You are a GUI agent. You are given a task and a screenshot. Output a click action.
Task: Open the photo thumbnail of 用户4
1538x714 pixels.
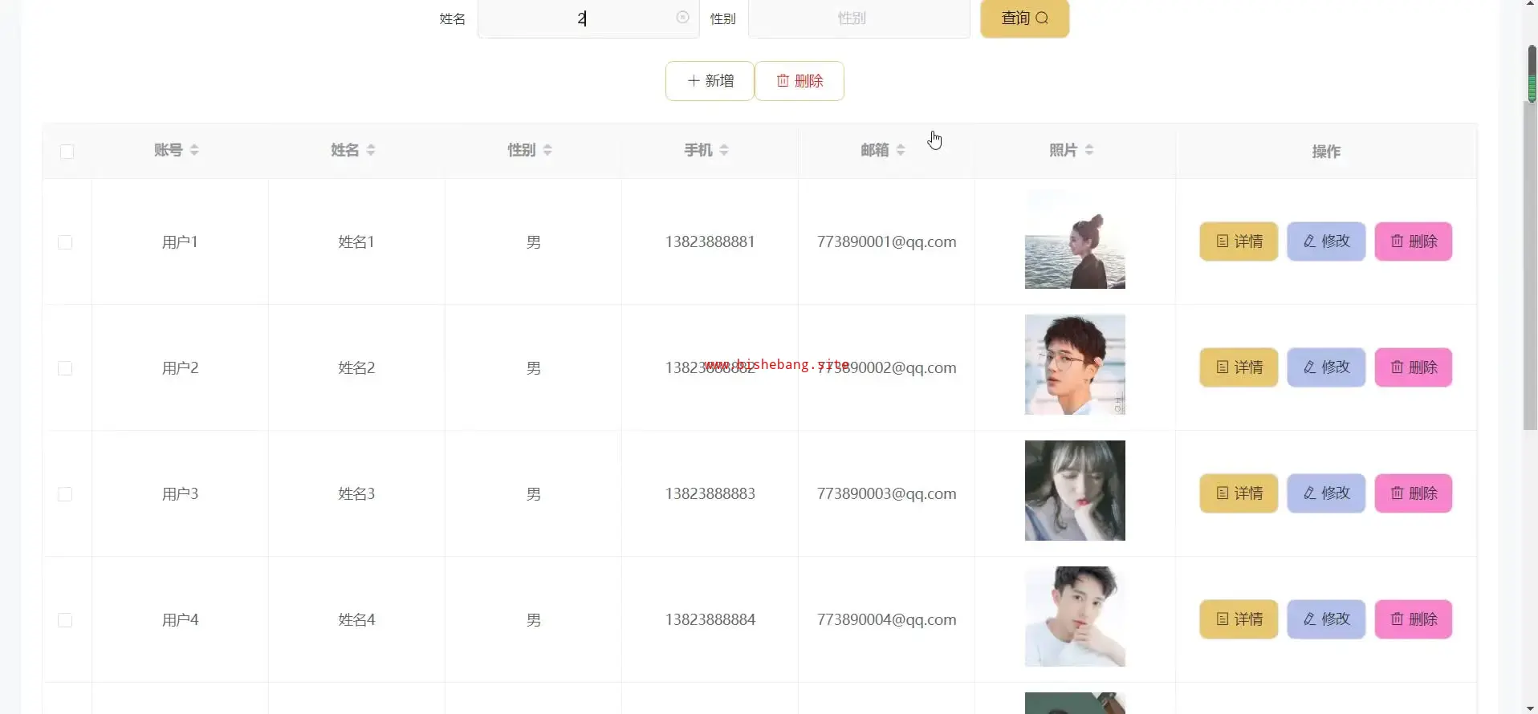point(1075,617)
